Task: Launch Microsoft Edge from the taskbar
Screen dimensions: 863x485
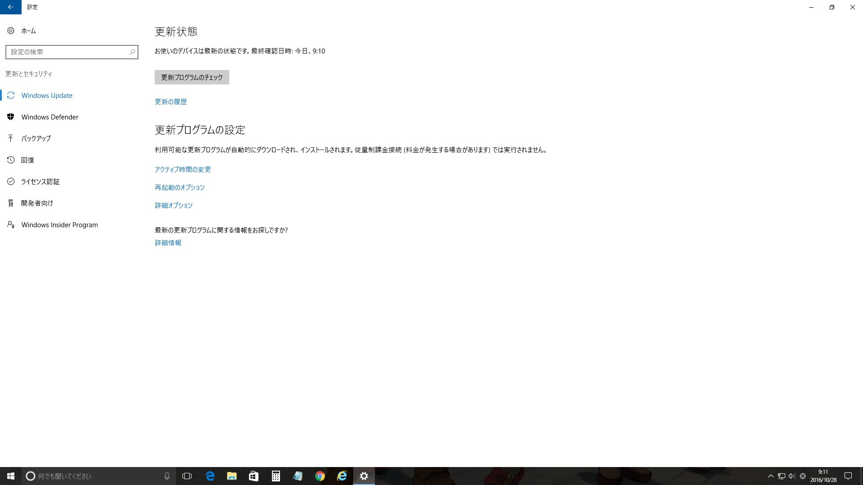Action: [209, 476]
